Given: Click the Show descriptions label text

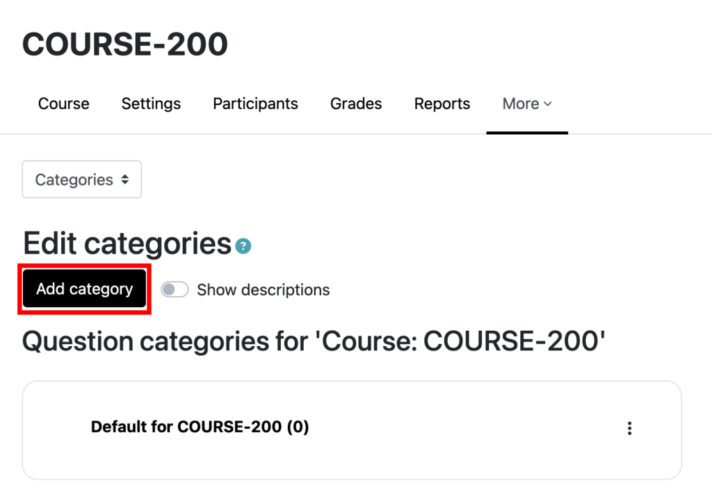Looking at the screenshot, I should [263, 290].
